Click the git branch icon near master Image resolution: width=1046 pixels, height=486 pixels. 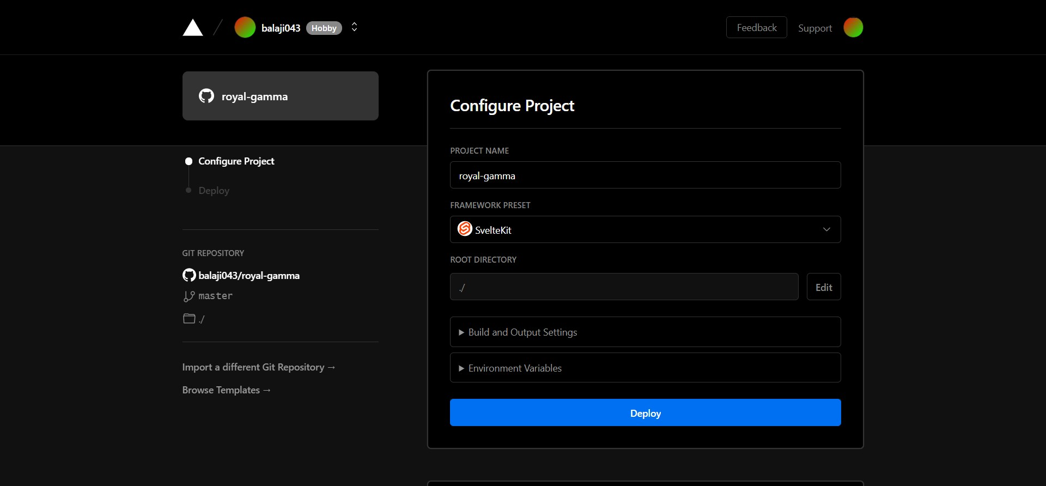coord(189,296)
